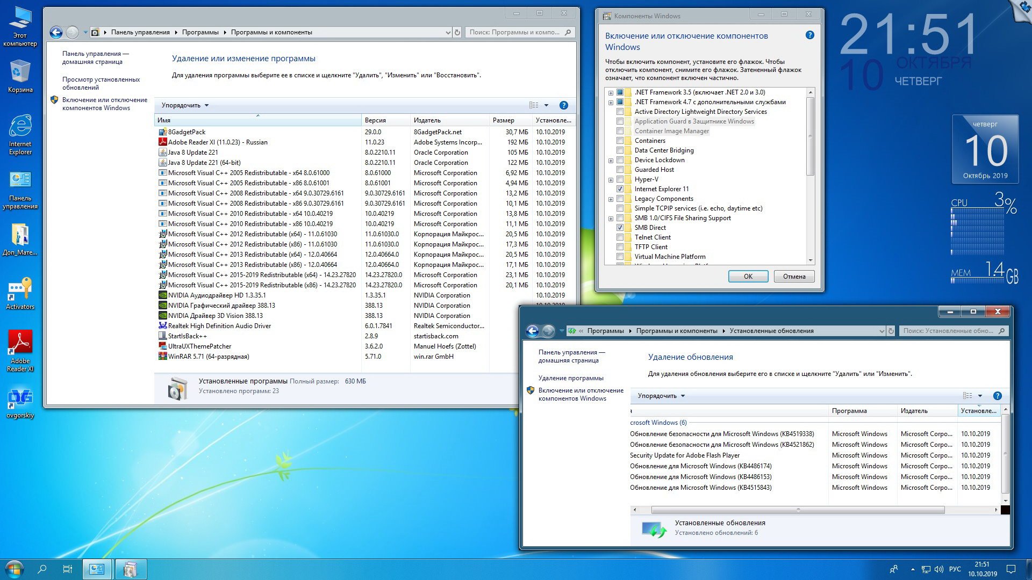Open Упорядочить dropdown in Programs window

coord(185,105)
